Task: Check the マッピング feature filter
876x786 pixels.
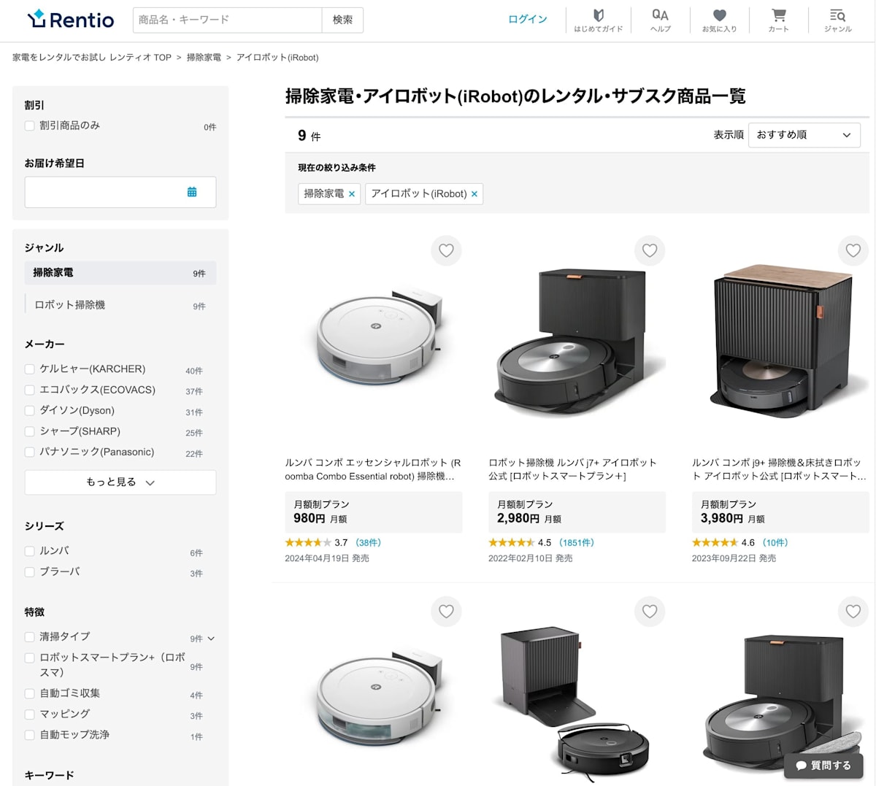Action: pos(30,714)
